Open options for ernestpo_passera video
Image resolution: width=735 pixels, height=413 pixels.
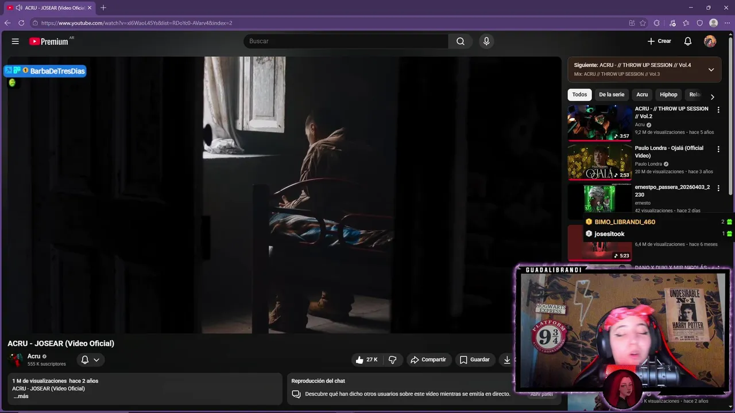pyautogui.click(x=718, y=188)
